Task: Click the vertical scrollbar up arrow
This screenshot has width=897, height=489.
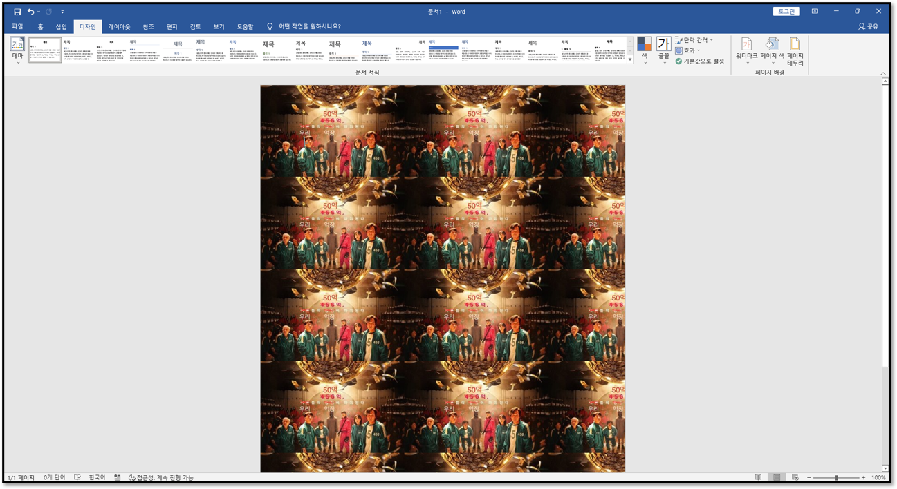Action: tap(885, 81)
